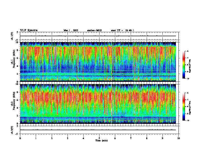This screenshot has height=155, width=201.
Task: Click the time axis tick label "1"
Action: pyautogui.click(x=36, y=138)
